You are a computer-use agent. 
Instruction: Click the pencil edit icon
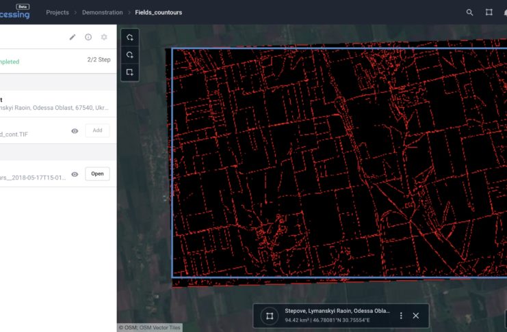pos(73,37)
